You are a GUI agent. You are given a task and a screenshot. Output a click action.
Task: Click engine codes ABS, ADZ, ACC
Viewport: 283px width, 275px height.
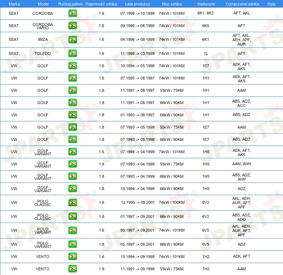241,103
